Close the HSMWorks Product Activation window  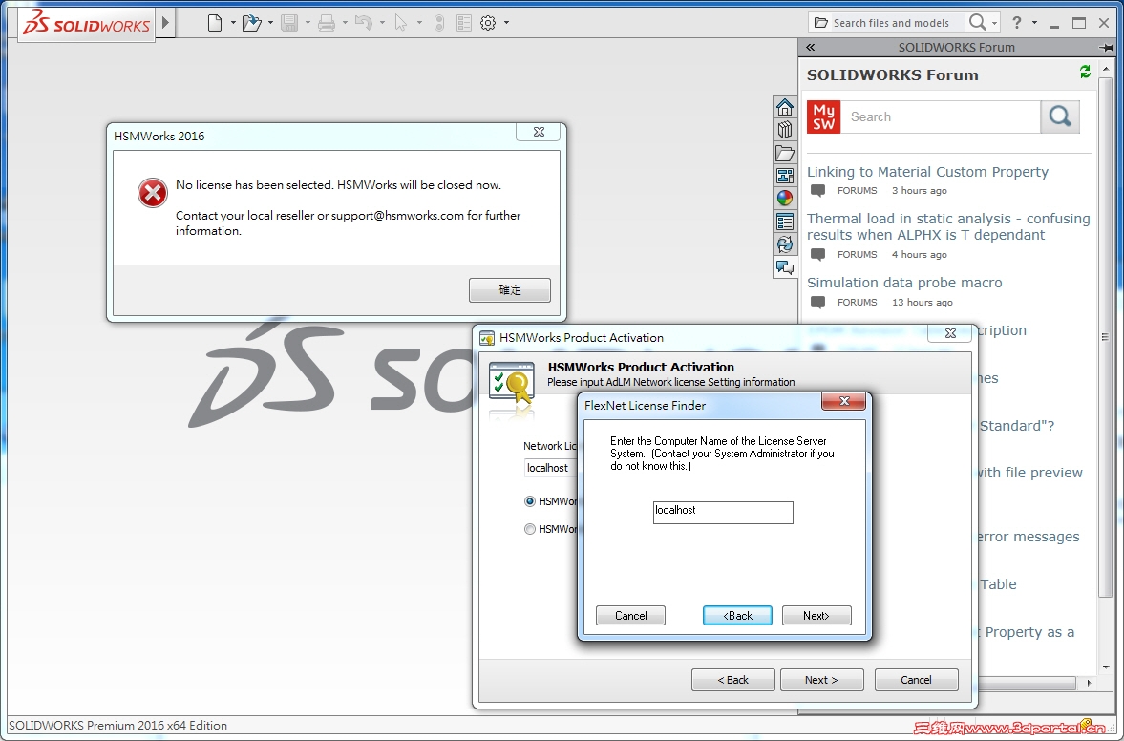click(950, 333)
